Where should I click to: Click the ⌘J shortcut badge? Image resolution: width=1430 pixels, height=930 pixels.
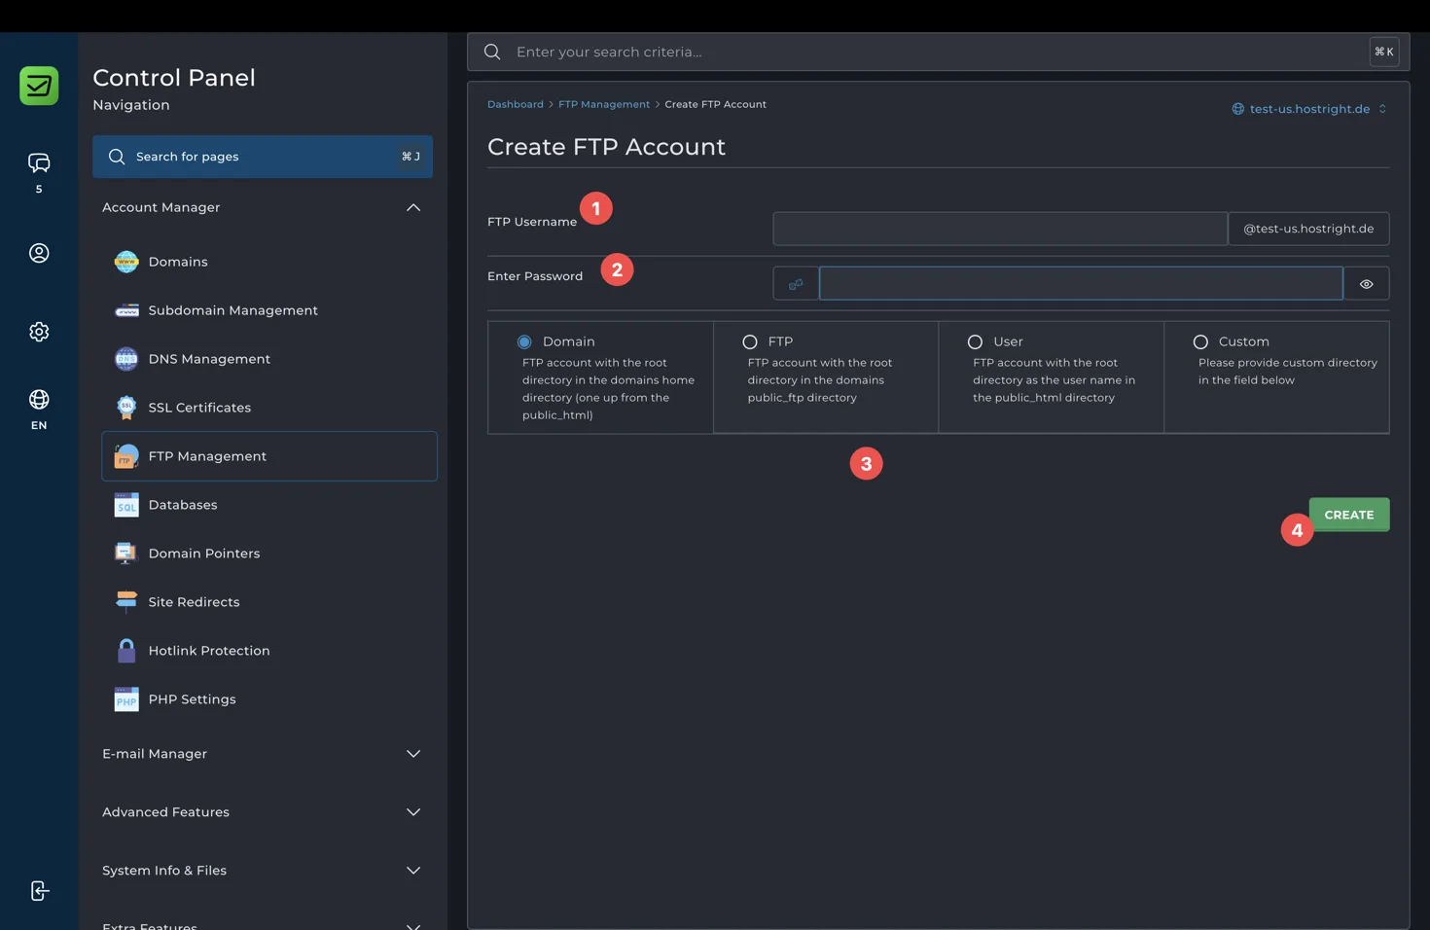click(411, 157)
